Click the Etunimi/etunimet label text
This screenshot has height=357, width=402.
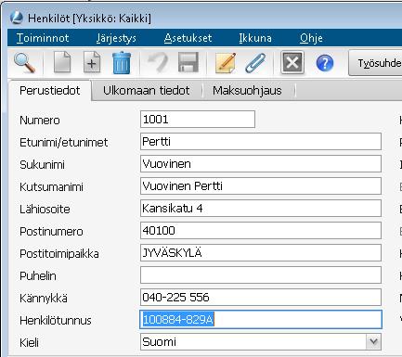64,143
